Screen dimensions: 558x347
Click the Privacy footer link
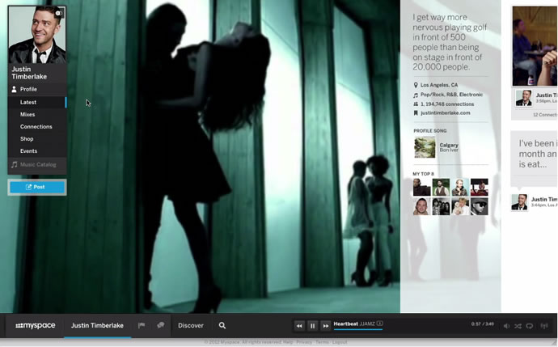click(x=304, y=342)
